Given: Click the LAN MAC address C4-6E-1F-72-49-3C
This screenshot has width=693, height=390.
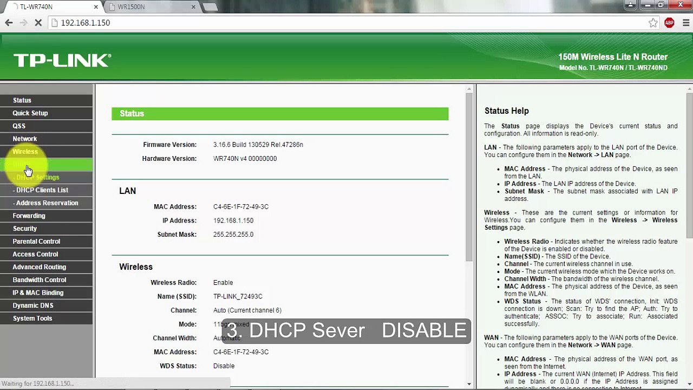Looking at the screenshot, I should (x=241, y=207).
